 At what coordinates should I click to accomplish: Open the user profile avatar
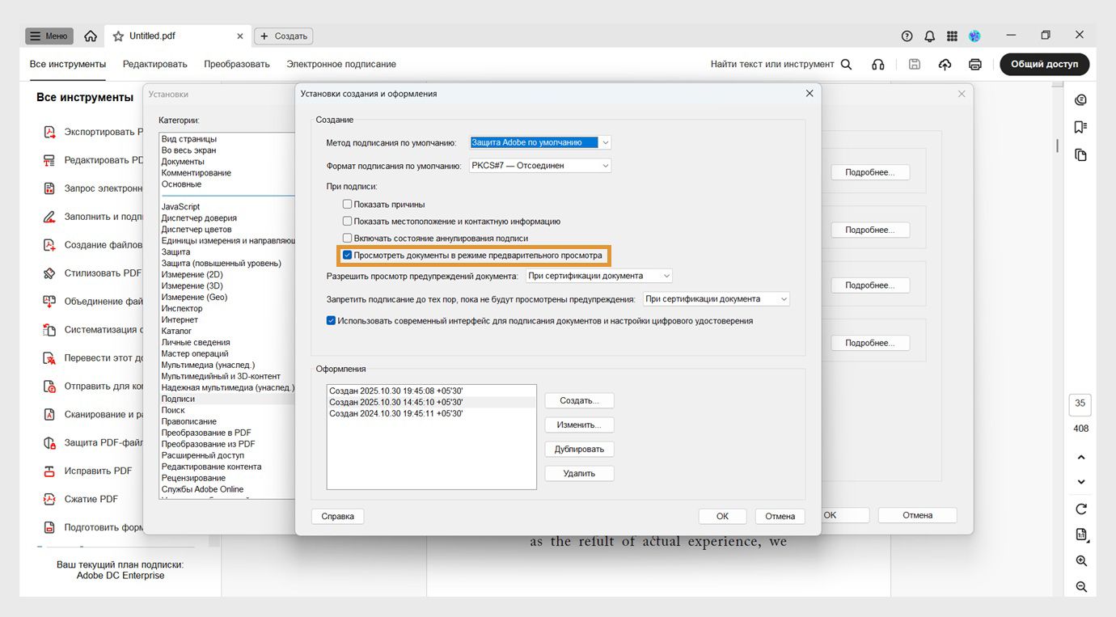tap(974, 36)
